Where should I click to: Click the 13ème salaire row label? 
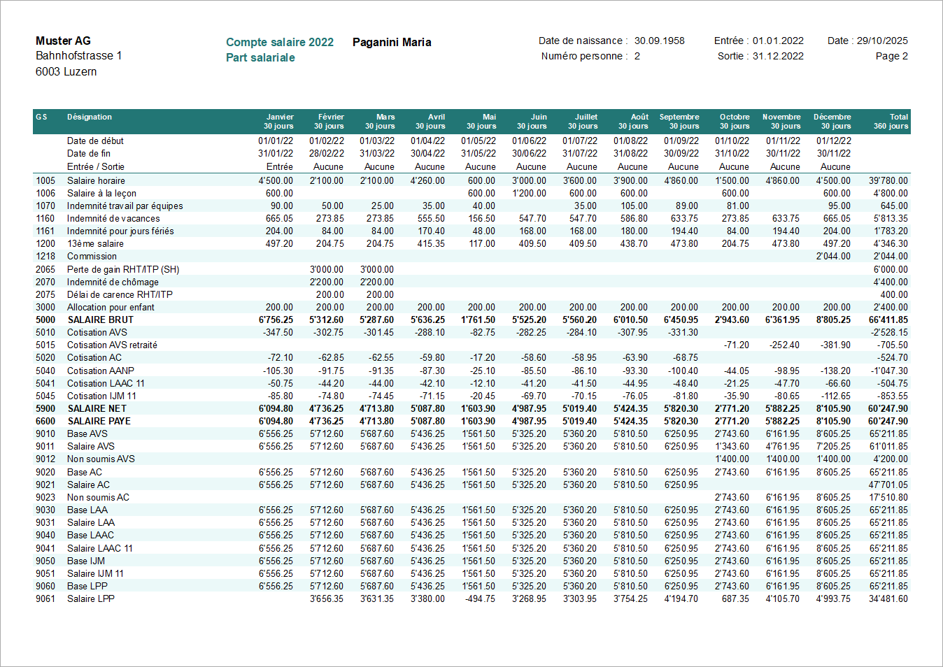tap(95, 244)
